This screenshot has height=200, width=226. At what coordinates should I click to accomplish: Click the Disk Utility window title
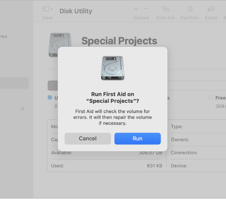[x=76, y=11]
